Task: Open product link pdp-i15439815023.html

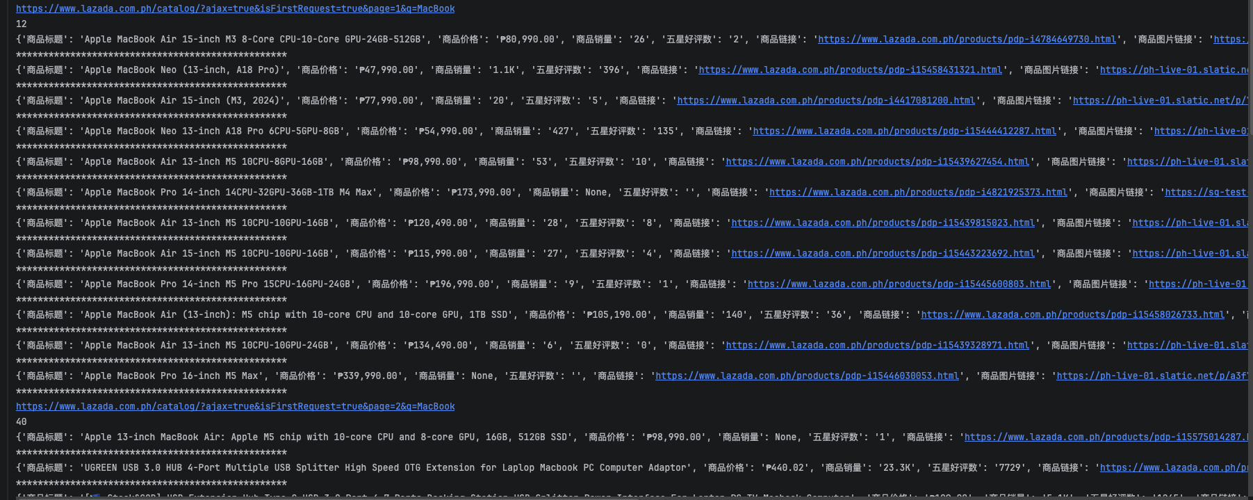Action: (883, 223)
